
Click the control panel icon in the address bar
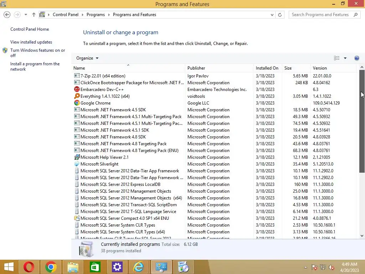coord(42,15)
